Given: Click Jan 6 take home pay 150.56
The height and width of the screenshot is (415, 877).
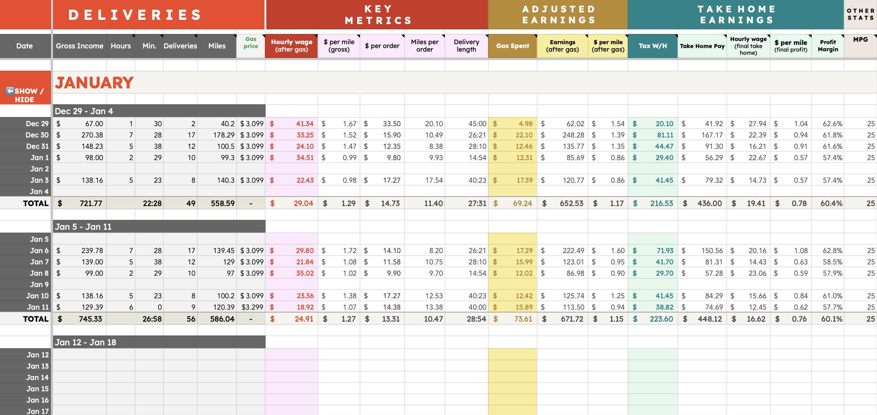Looking at the screenshot, I should (x=702, y=251).
